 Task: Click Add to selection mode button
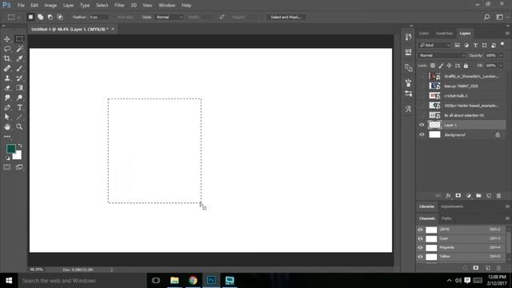[x=41, y=17]
